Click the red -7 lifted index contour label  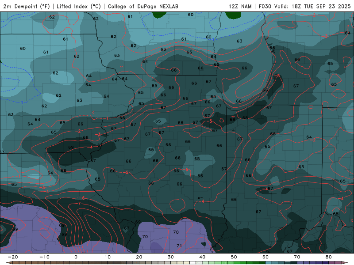78,204
